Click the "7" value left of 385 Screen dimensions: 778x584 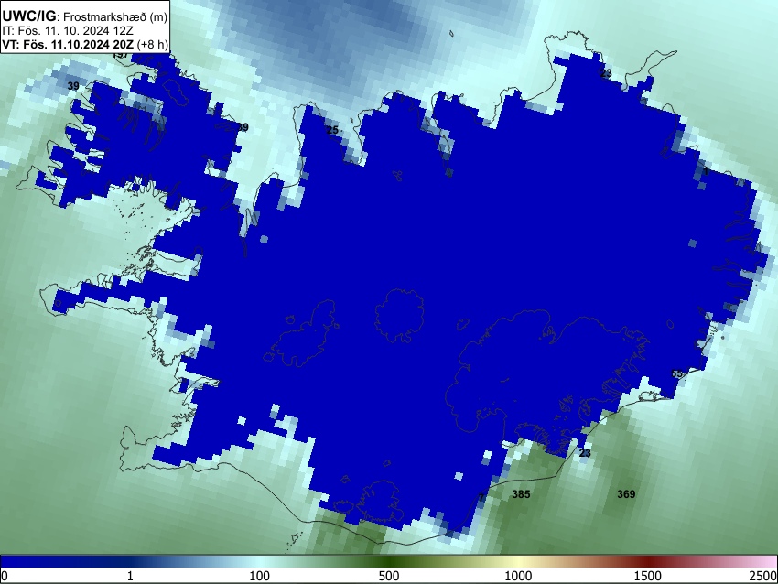click(481, 498)
